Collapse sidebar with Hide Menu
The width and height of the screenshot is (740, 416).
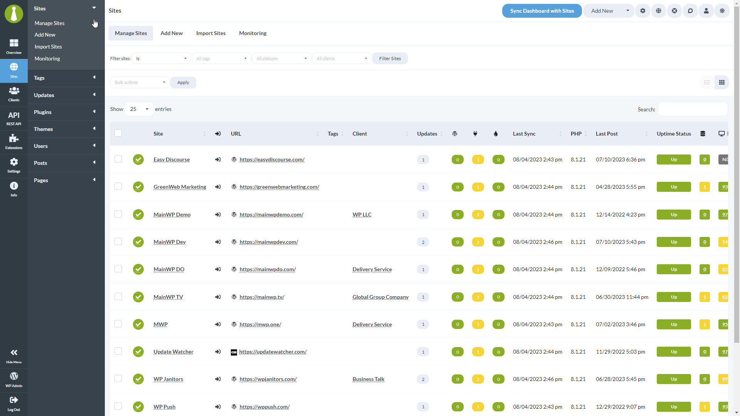tap(14, 356)
